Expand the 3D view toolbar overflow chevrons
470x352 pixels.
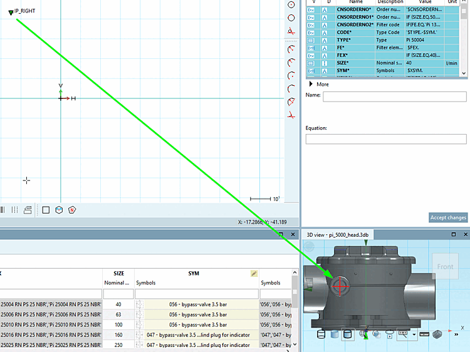456,334
